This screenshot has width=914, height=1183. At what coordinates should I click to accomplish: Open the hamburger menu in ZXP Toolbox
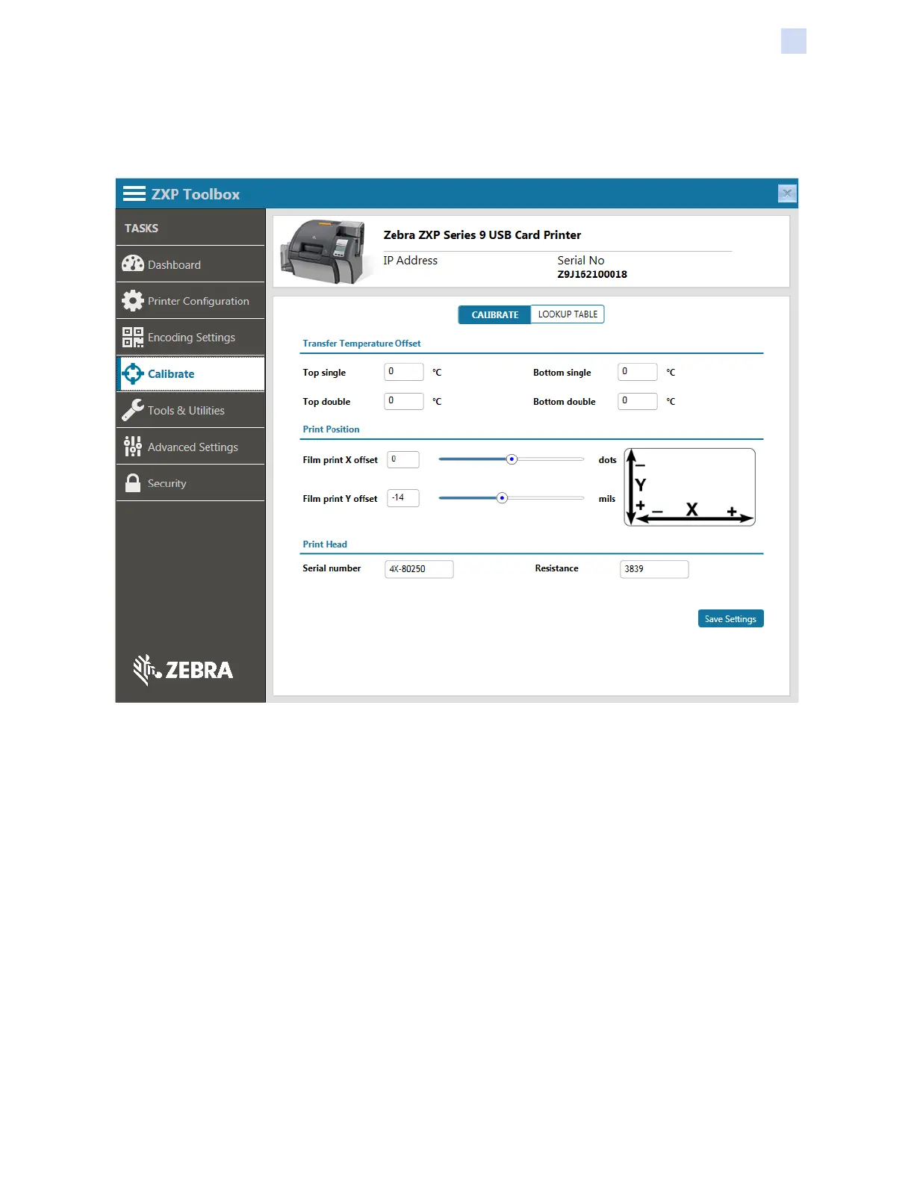134,194
